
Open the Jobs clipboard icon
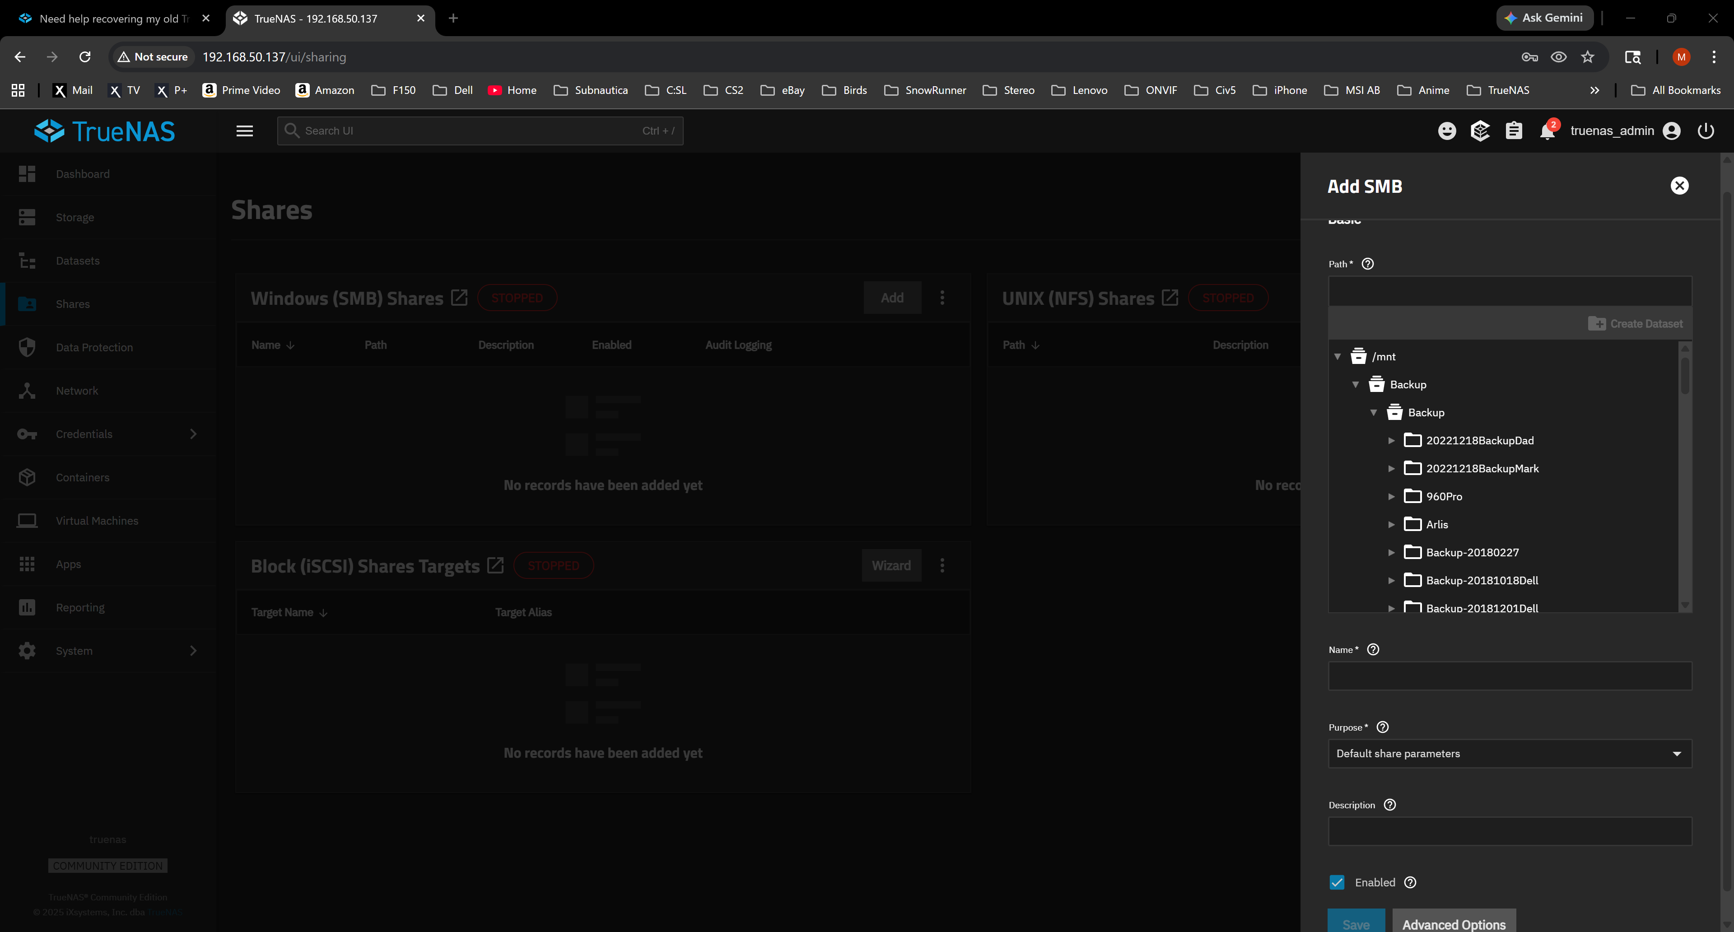(1513, 130)
